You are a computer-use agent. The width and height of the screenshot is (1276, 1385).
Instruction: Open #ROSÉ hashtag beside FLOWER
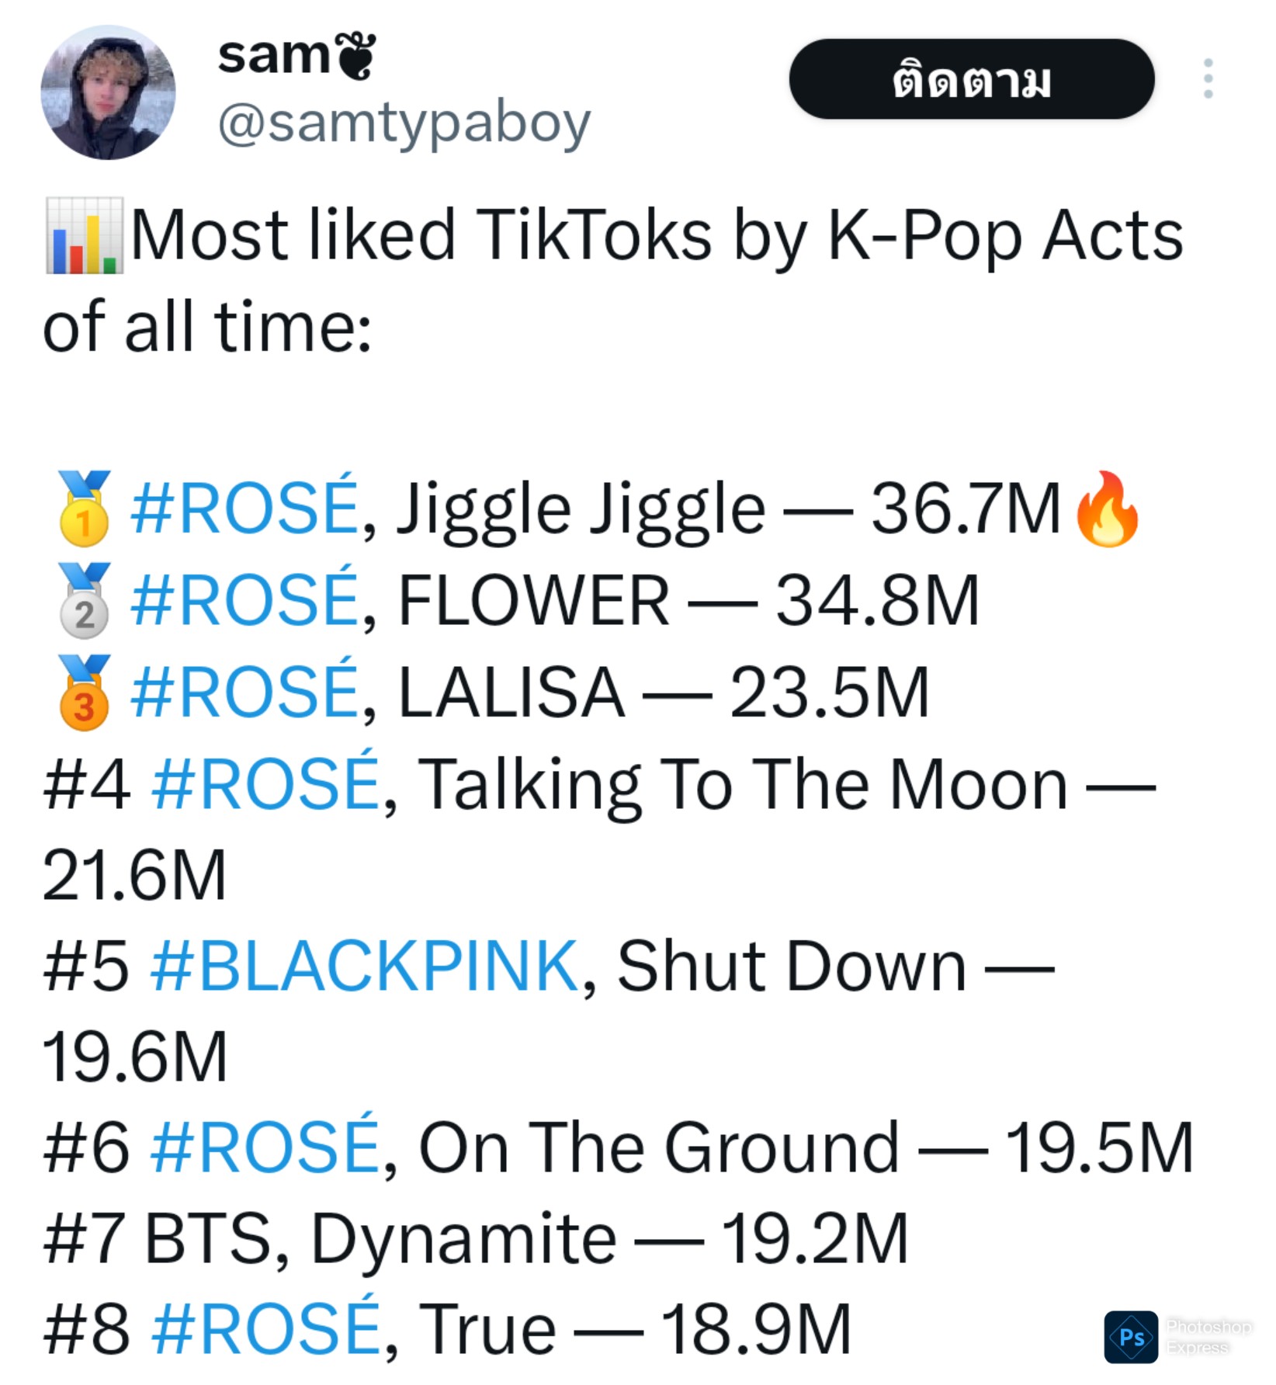pyautogui.click(x=244, y=601)
